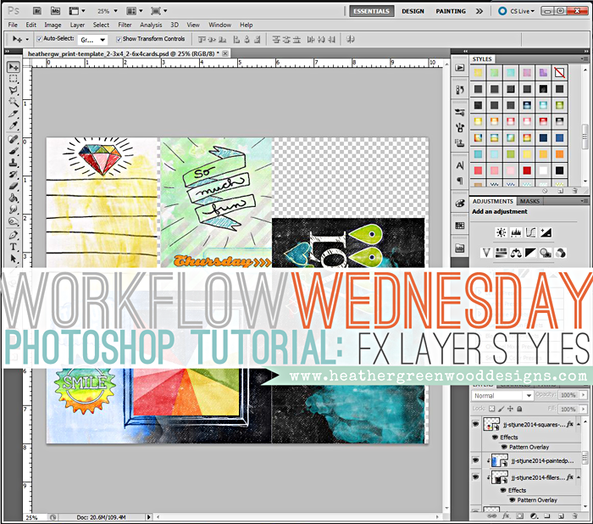Toggle the Auto-Select checkbox
Screen dimensions: 593x524
coord(39,39)
